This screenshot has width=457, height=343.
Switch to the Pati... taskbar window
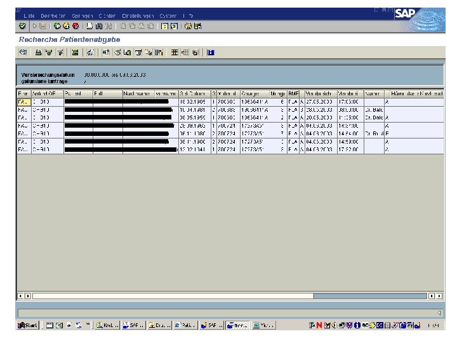point(185,325)
